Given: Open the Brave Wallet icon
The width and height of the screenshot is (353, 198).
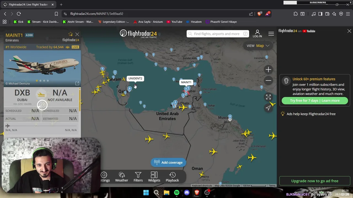Looking at the screenshot, I should point(327,14).
